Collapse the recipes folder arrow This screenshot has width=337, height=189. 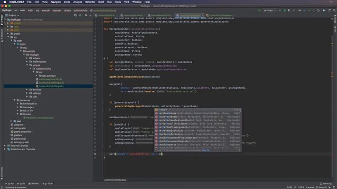pos(27,65)
